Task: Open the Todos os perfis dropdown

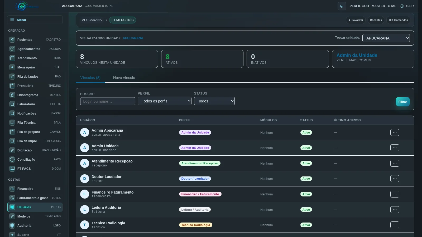Action: coord(165,101)
